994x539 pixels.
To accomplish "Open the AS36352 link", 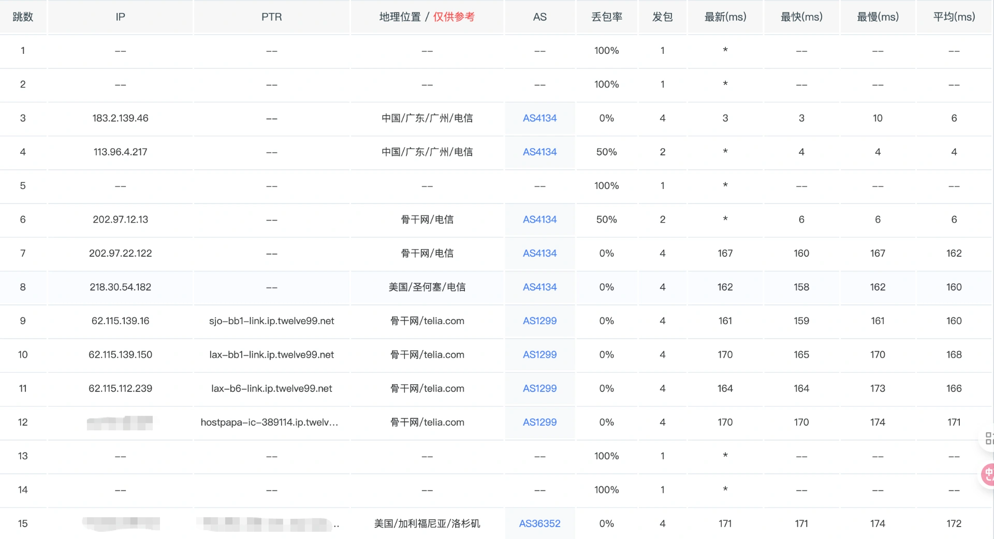I will click(539, 523).
